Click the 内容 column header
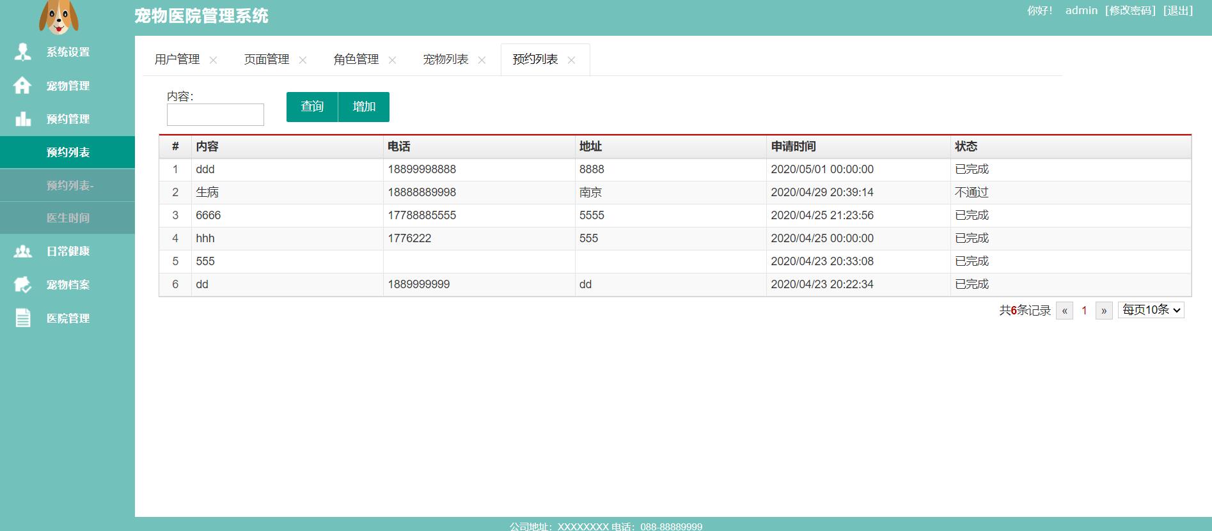This screenshot has height=531, width=1212. [x=287, y=146]
